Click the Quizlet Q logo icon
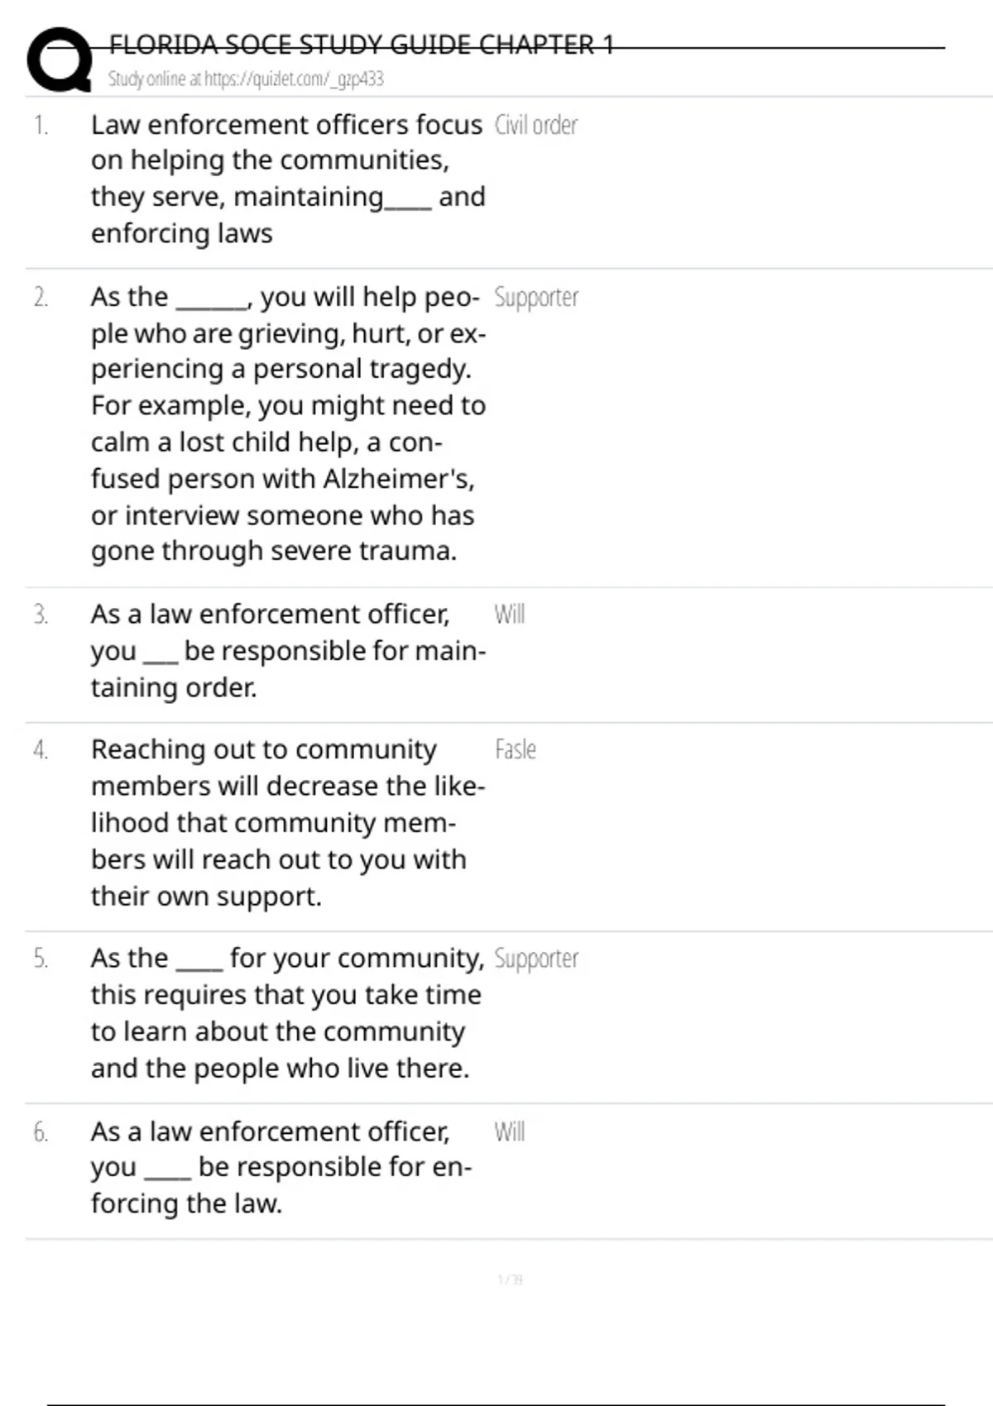This screenshot has width=993, height=1406. (x=59, y=59)
